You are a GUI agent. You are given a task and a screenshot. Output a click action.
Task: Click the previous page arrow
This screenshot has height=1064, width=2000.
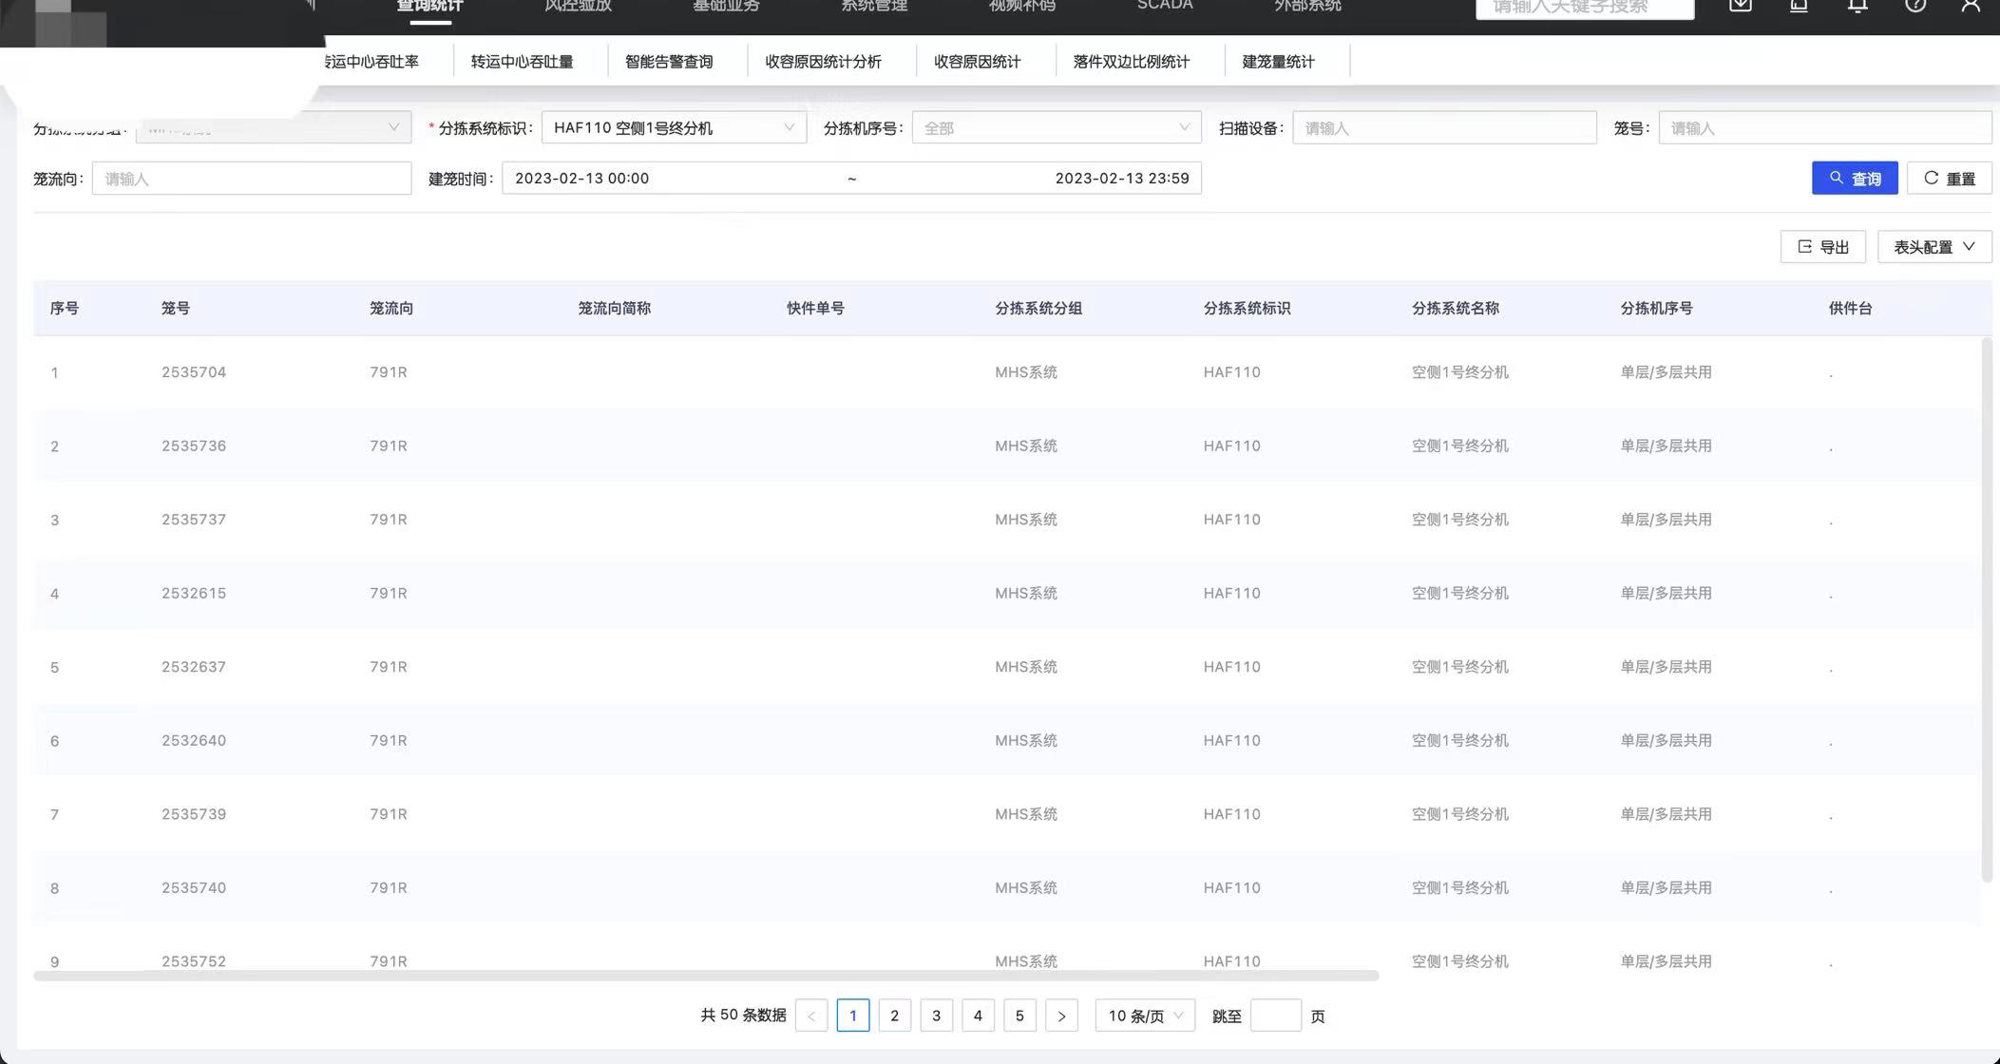pyautogui.click(x=811, y=1016)
